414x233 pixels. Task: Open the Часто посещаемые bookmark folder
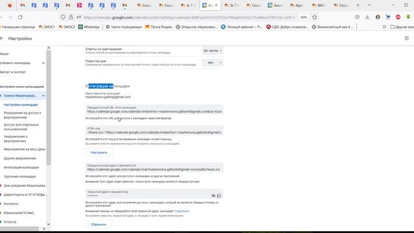124,27
